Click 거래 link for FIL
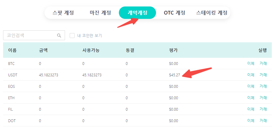 tap(263, 109)
